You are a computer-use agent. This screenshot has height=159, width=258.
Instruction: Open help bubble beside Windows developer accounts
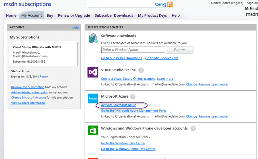click(193, 128)
